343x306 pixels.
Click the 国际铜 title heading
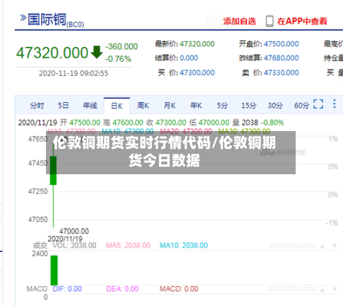[47, 19]
